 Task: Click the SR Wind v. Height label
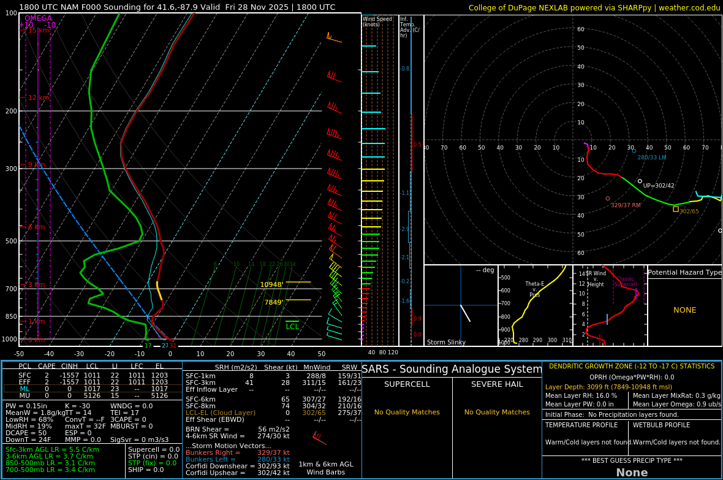pyautogui.click(x=596, y=279)
